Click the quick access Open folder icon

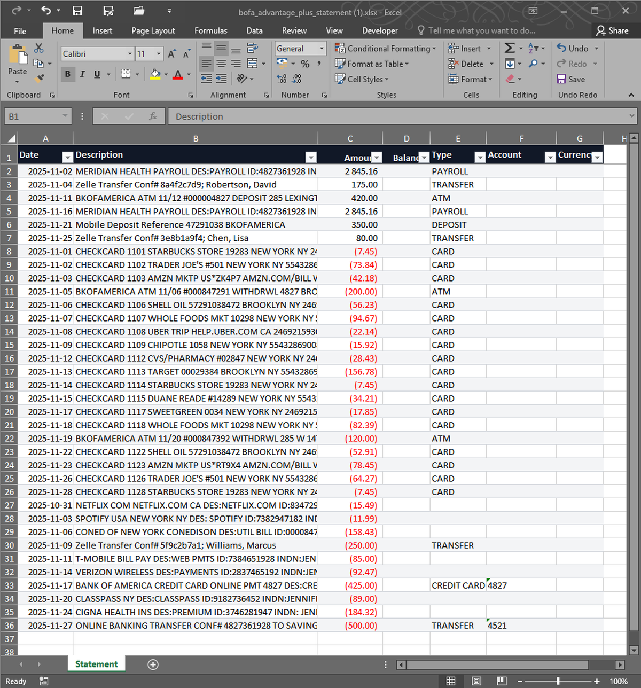click(139, 11)
